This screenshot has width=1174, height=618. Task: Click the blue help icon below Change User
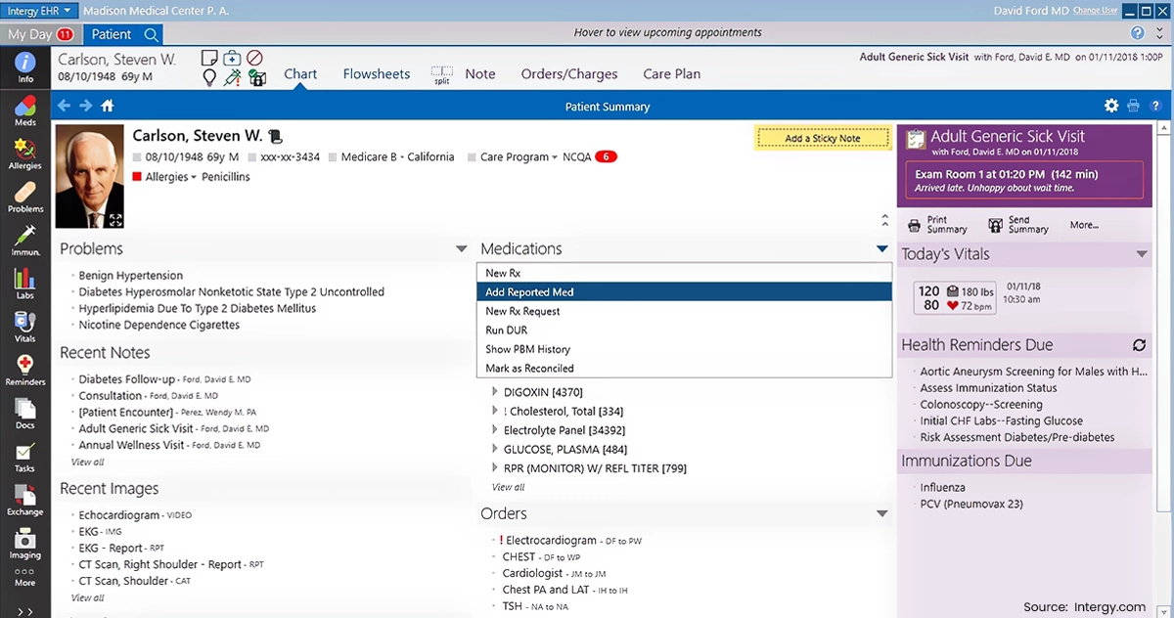pyautogui.click(x=1138, y=32)
